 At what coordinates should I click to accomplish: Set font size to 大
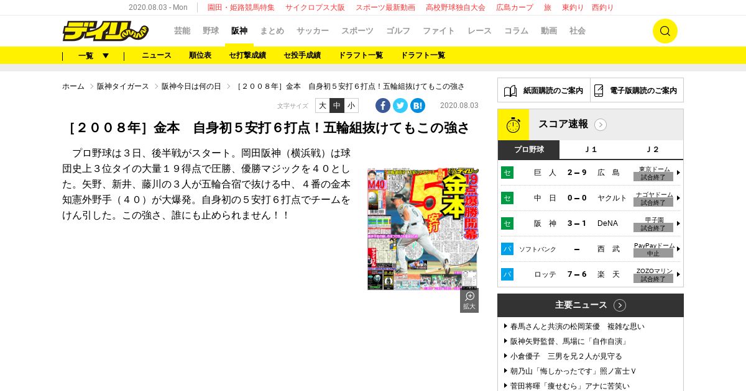323,106
